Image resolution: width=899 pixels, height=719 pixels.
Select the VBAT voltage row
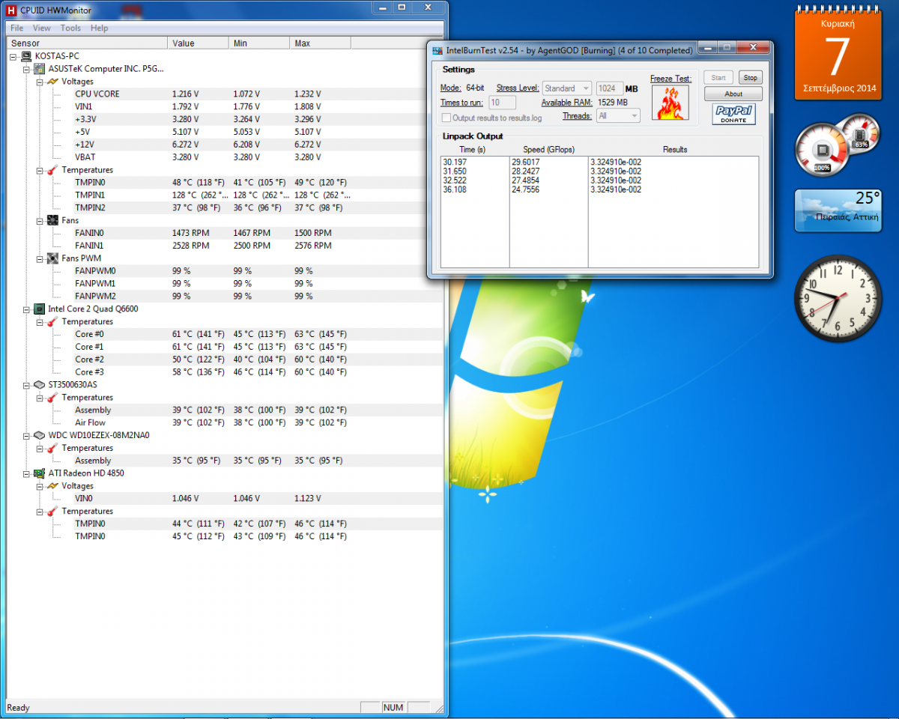pos(225,157)
